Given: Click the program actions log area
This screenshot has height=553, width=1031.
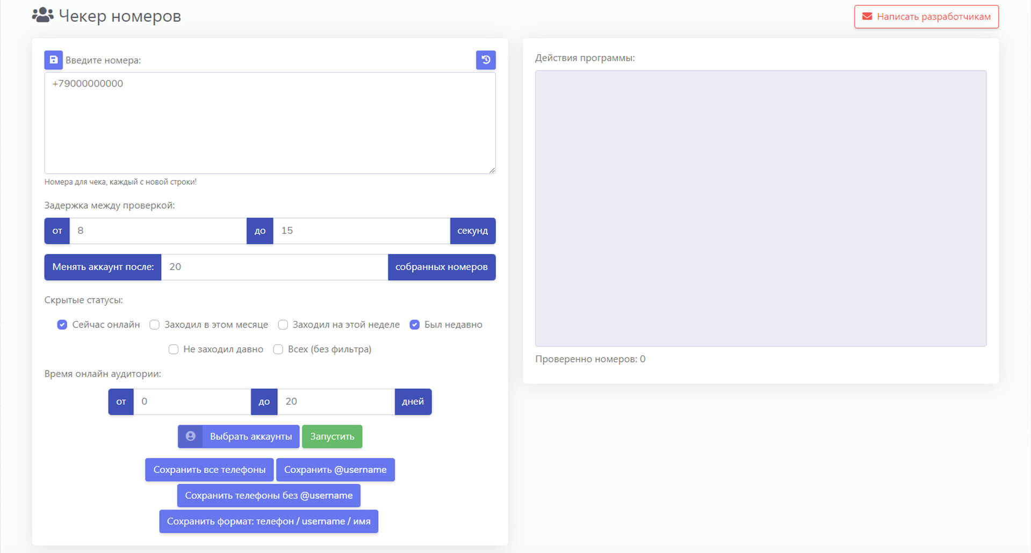Looking at the screenshot, I should click(760, 208).
